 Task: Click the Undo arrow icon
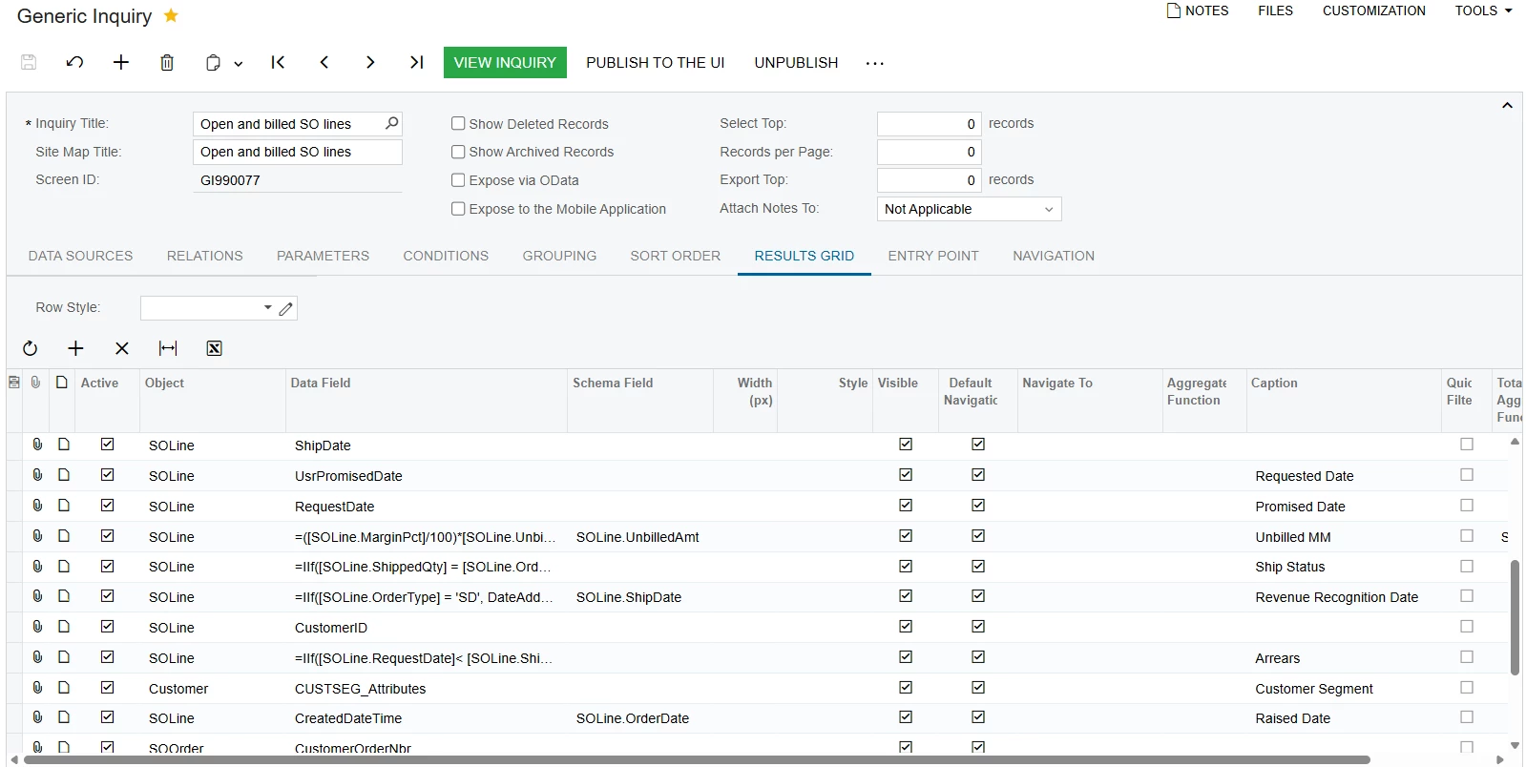click(74, 62)
